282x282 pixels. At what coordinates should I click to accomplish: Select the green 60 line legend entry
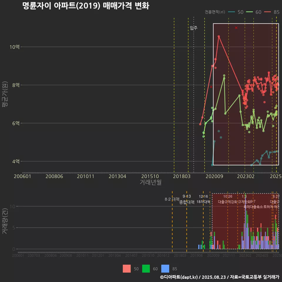[x=254, y=12]
